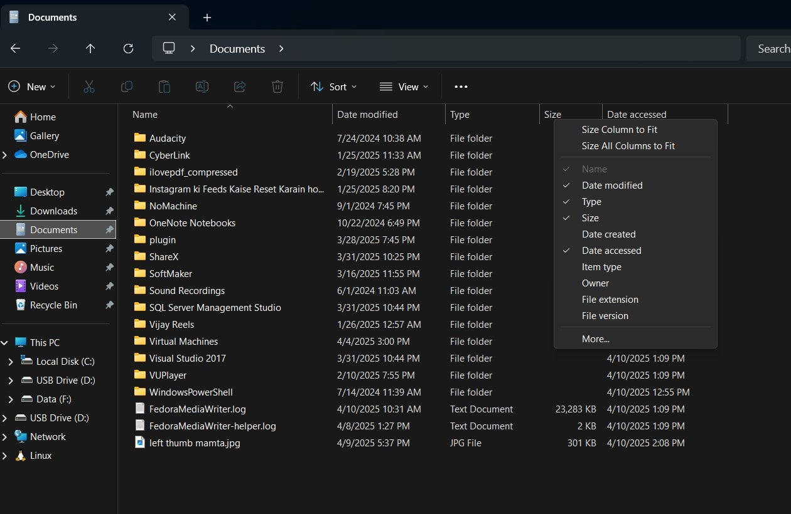Cut the selected item
This screenshot has height=514, width=791.
[89, 87]
